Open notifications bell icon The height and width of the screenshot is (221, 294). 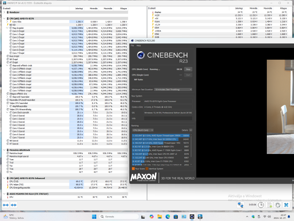pyautogui.click(x=289, y=217)
